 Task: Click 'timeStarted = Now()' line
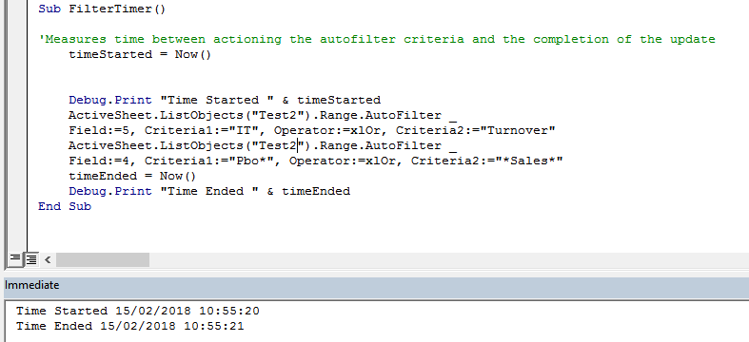[140, 54]
